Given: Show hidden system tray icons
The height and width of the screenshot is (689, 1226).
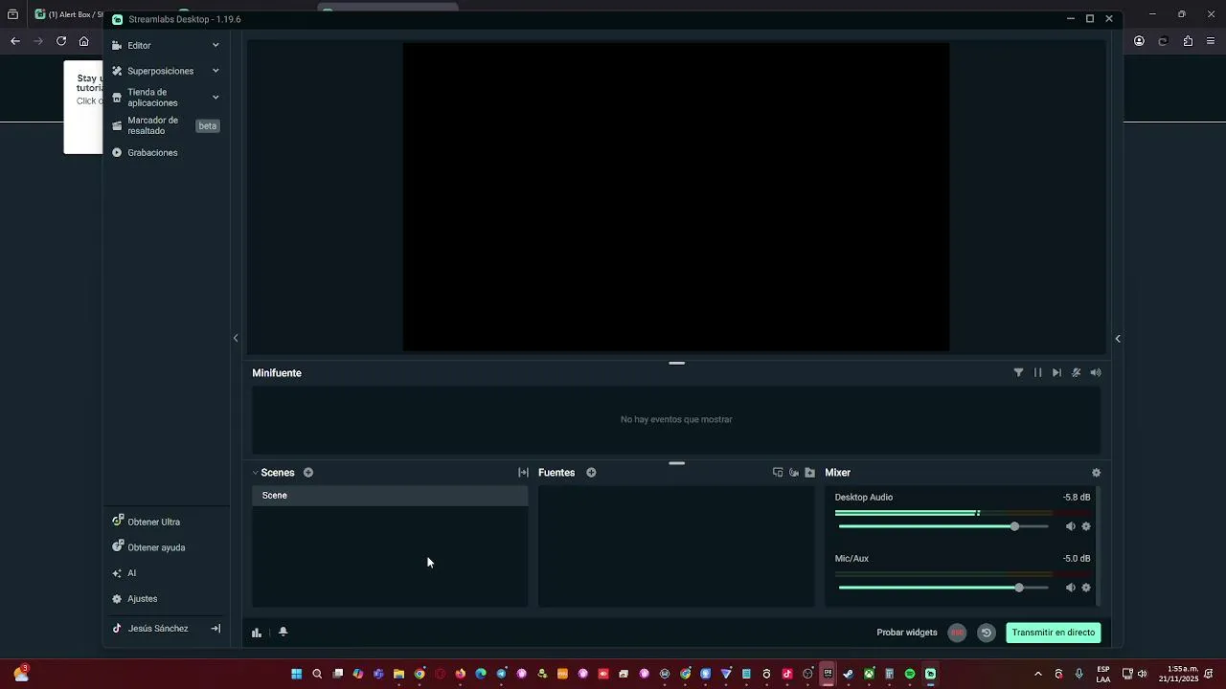Looking at the screenshot, I should pyautogui.click(x=1037, y=674).
